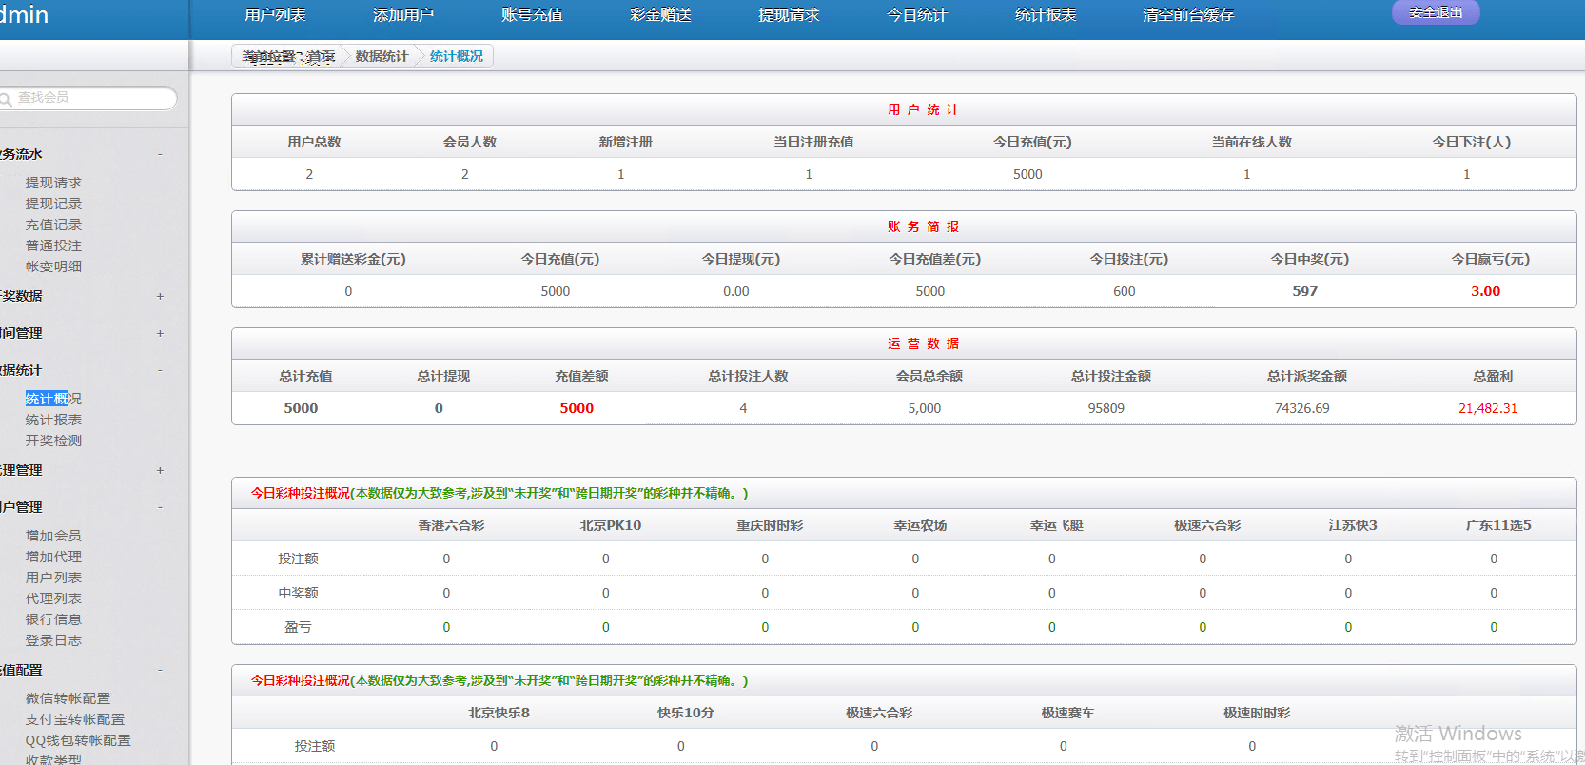Click the 安全退出 logout button
The width and height of the screenshot is (1585, 765).
point(1435,13)
